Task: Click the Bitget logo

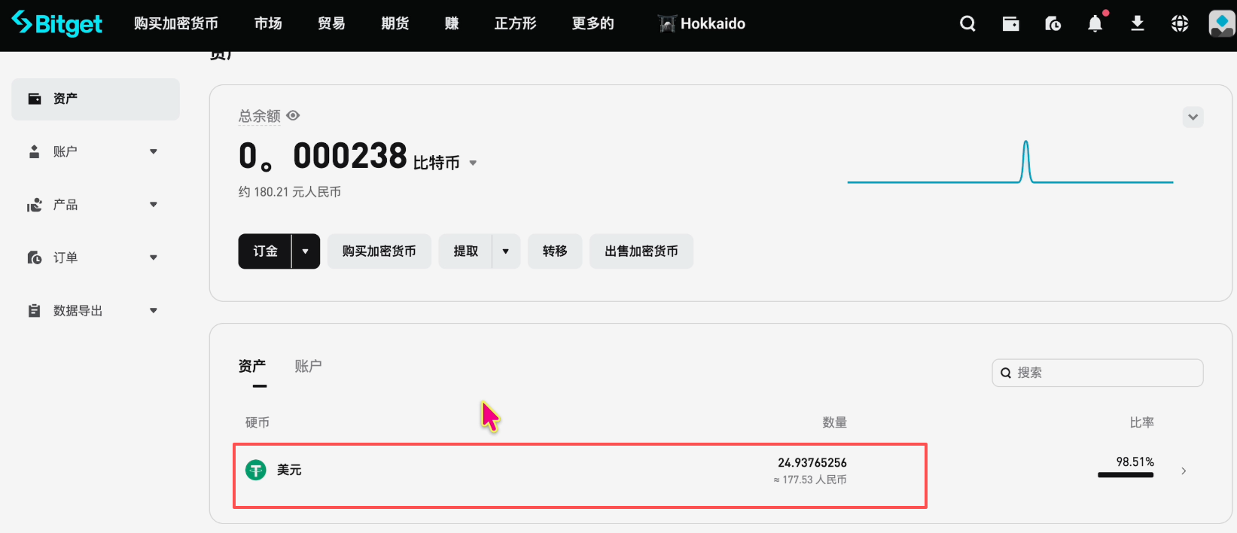Action: (57, 23)
